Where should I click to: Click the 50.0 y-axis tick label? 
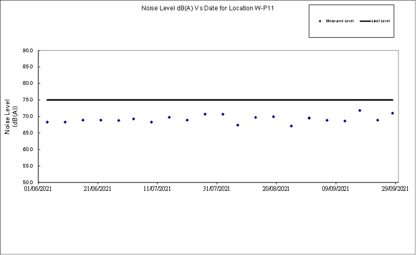click(27, 183)
